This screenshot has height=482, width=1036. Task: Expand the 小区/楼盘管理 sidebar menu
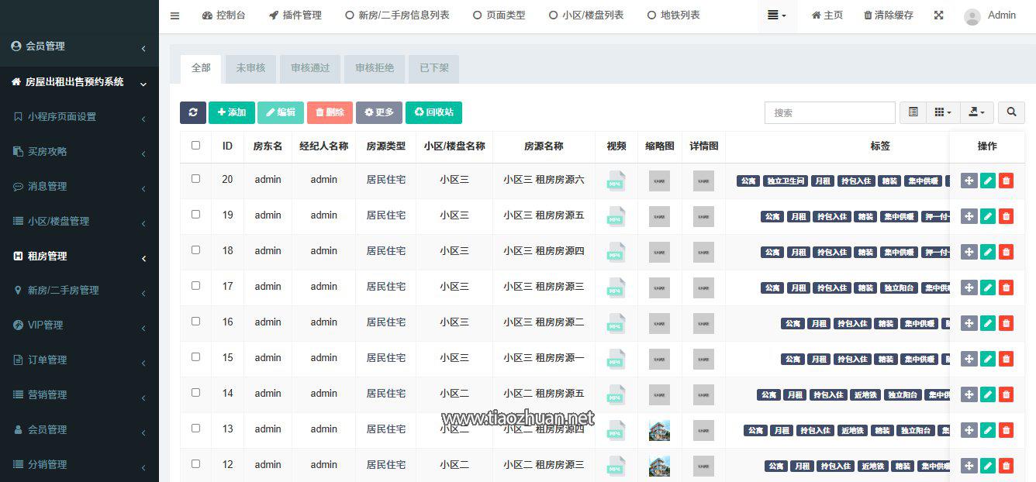click(58, 221)
